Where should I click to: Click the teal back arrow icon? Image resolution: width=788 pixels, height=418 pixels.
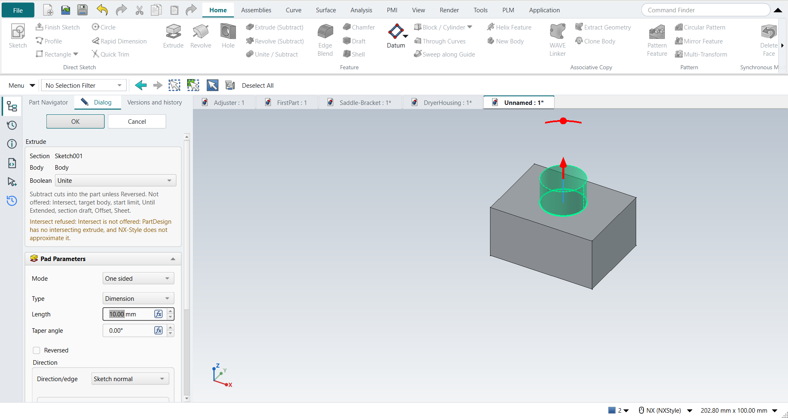tap(141, 85)
